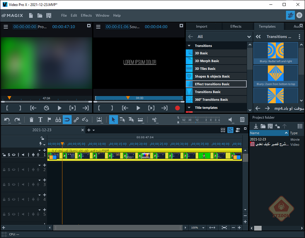The width and height of the screenshot is (305, 238).
Task: Toggle solo S on track 3
Action: tap(9, 185)
